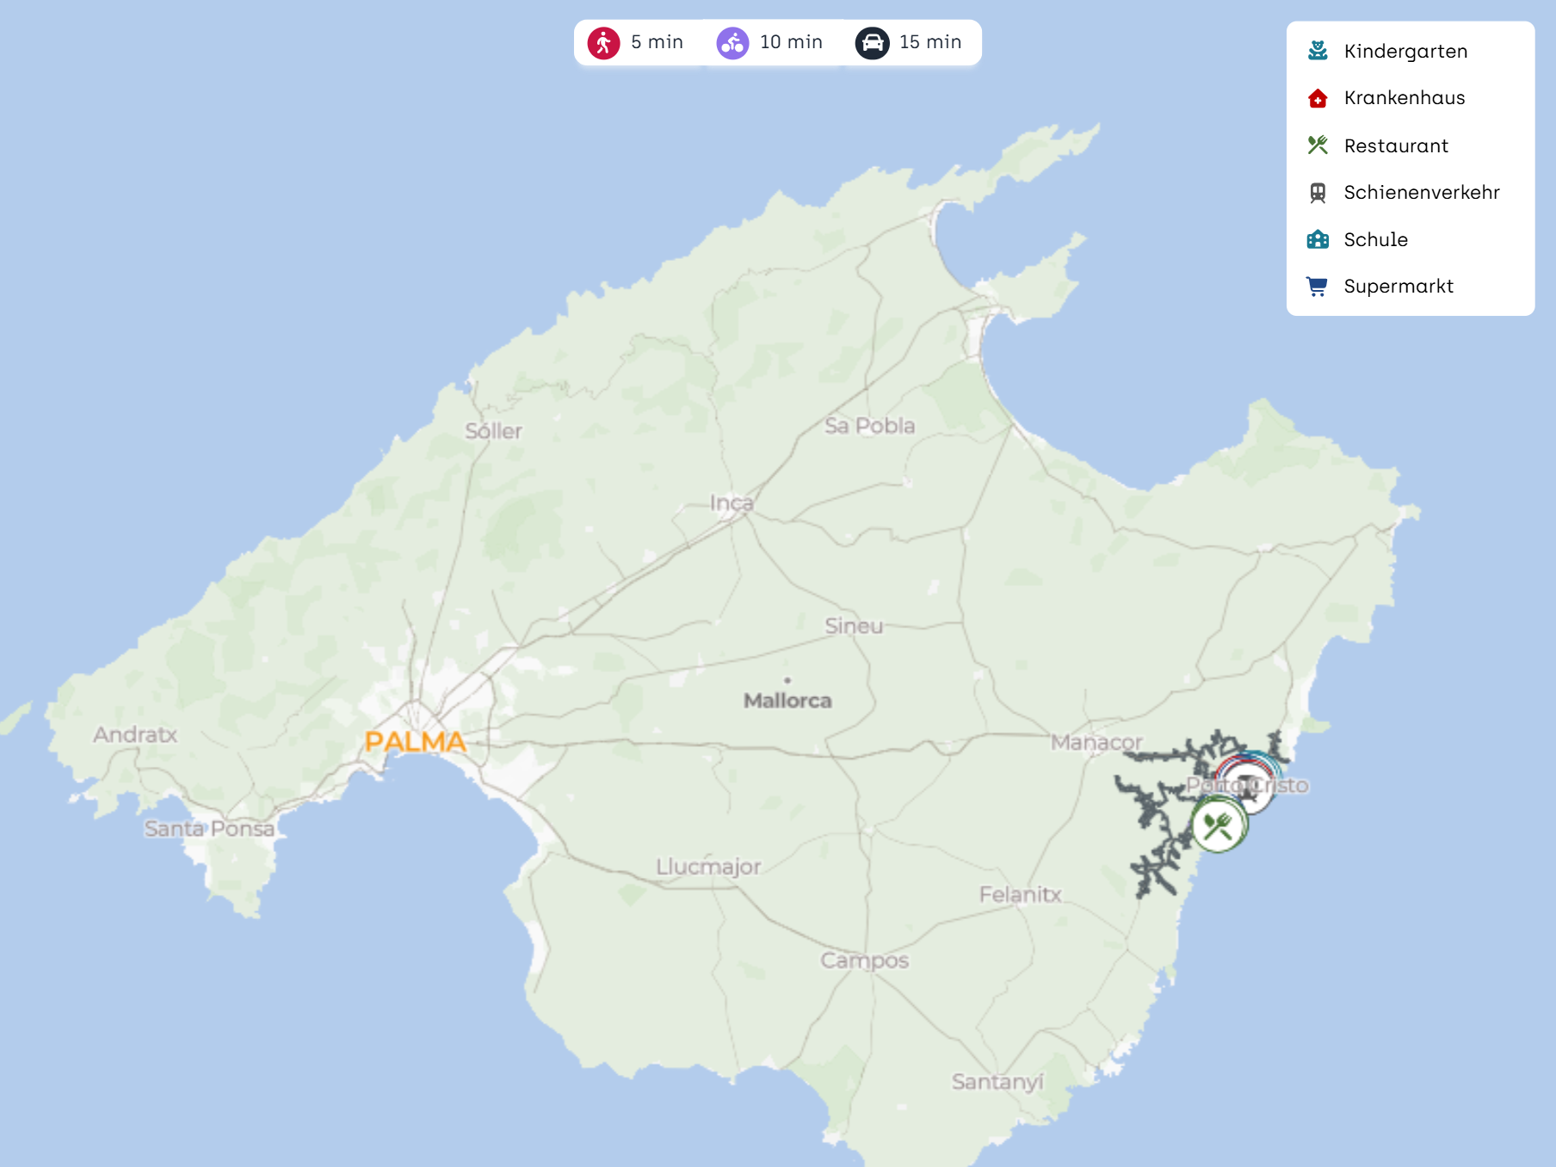The height and width of the screenshot is (1167, 1556).
Task: Click the Schule building icon in legend
Action: point(1318,239)
